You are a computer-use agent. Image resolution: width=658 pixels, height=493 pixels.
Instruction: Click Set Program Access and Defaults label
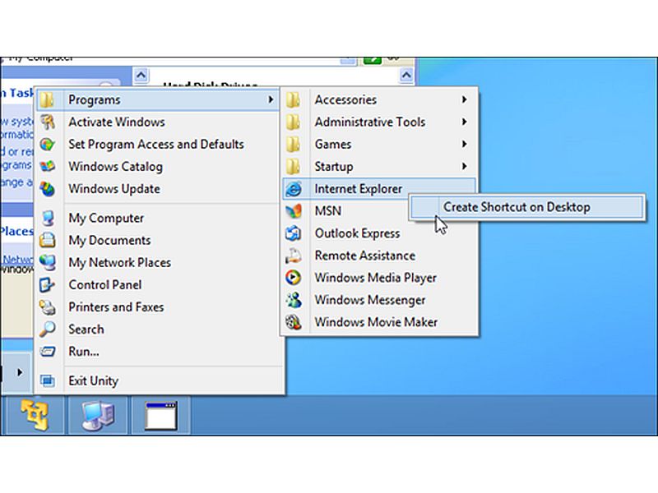click(x=156, y=145)
